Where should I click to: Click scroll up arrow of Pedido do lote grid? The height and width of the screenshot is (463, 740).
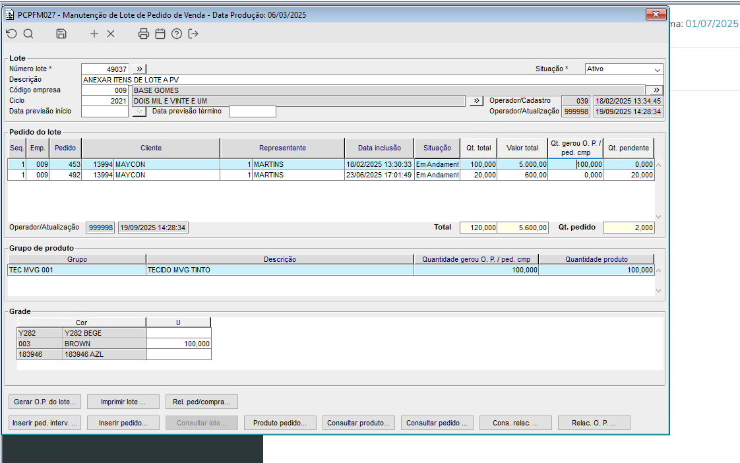click(x=659, y=165)
